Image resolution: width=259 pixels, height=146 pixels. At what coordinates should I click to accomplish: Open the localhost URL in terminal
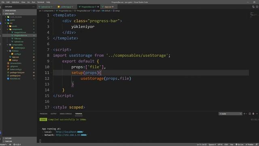click(70, 132)
